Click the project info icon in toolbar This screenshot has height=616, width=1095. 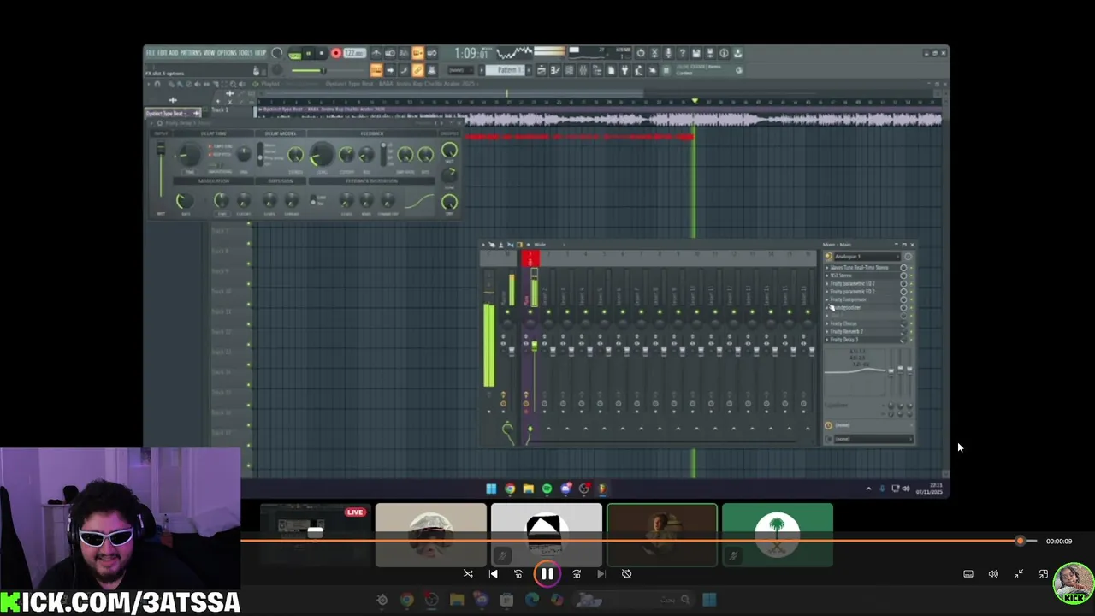(x=724, y=52)
